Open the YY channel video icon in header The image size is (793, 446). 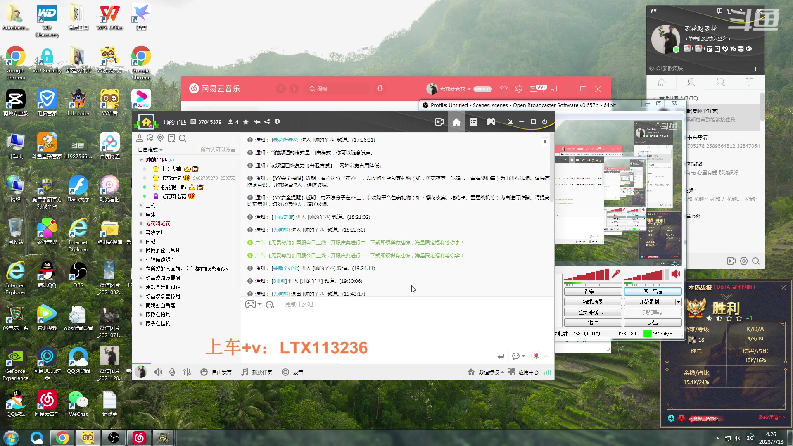(x=439, y=122)
